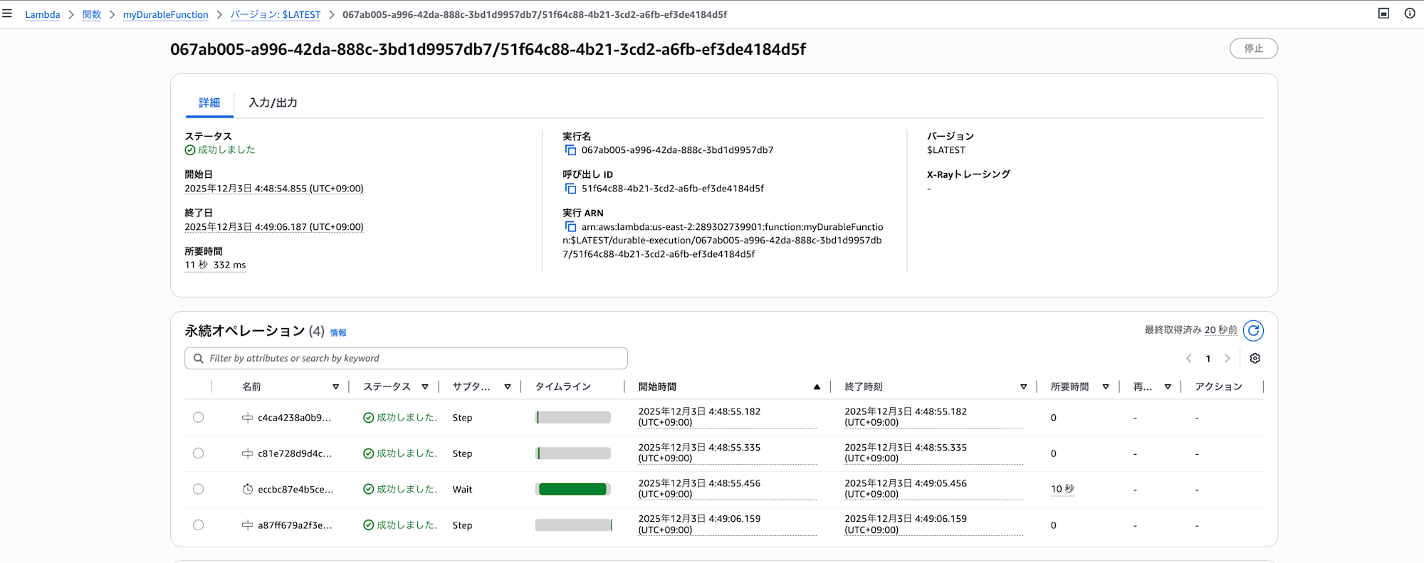Click the success icon in the c4ca4238a0b9 row
1424x563 pixels.
(368, 418)
